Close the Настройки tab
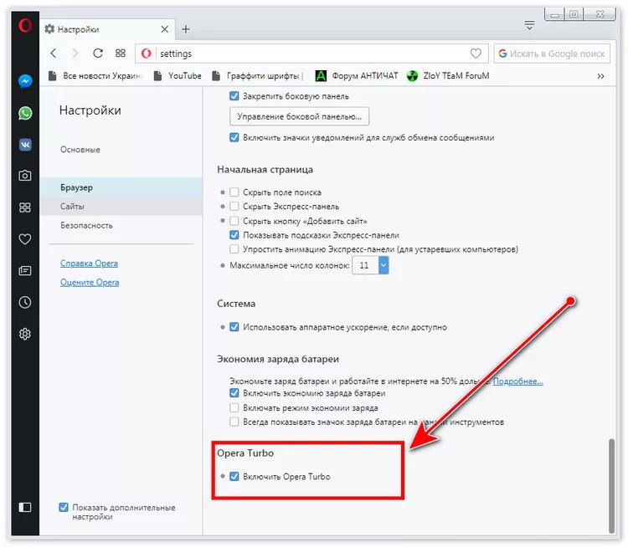 tap(164, 29)
